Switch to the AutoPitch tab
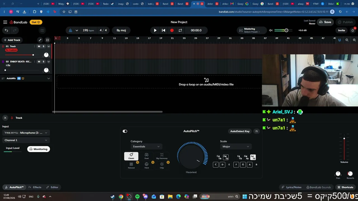This screenshot has width=358, height=201. click(x=14, y=187)
